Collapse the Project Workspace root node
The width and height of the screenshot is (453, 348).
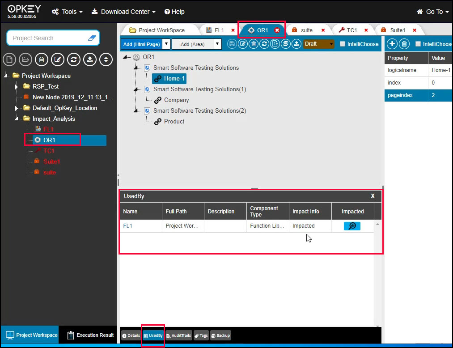click(x=6, y=76)
